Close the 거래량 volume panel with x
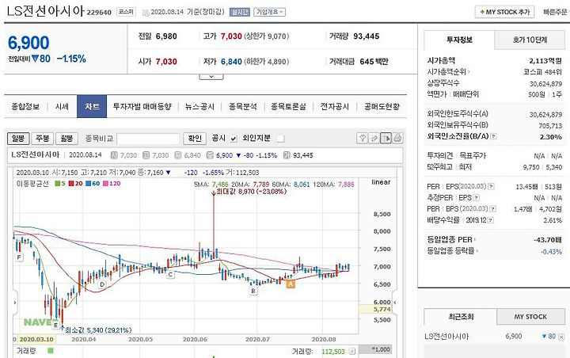Viewport: 570px width, 358px height. point(351,352)
